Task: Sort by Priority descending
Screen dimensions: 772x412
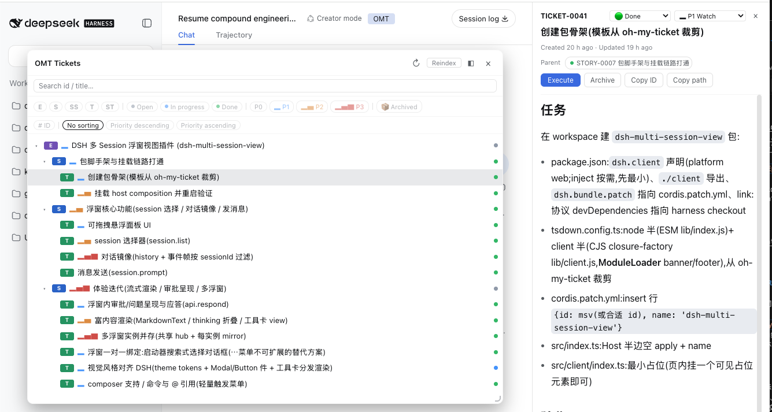Action: pyautogui.click(x=140, y=125)
